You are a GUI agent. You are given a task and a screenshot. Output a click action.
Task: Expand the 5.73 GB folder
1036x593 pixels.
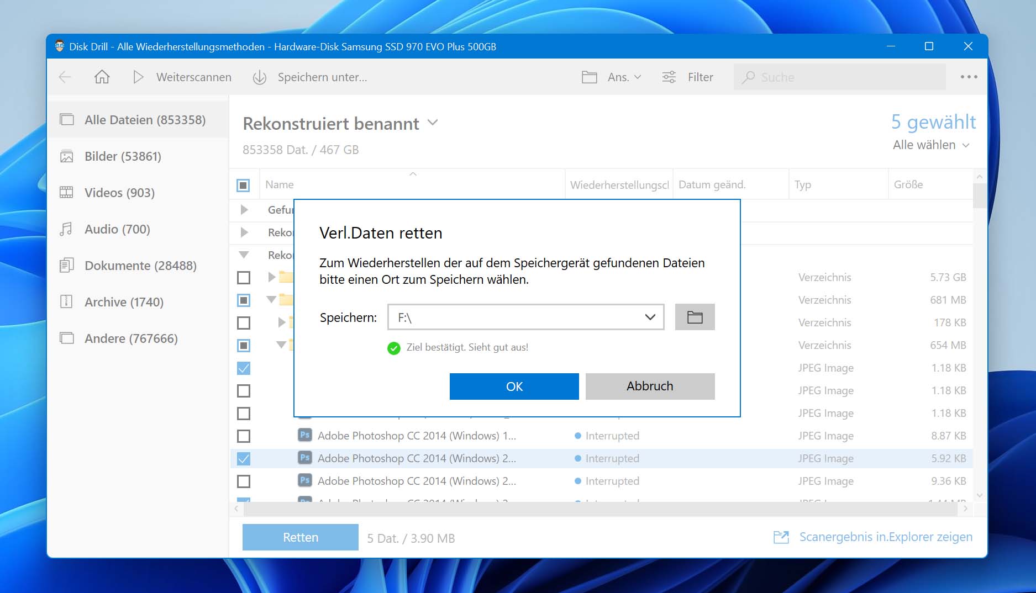click(x=271, y=277)
